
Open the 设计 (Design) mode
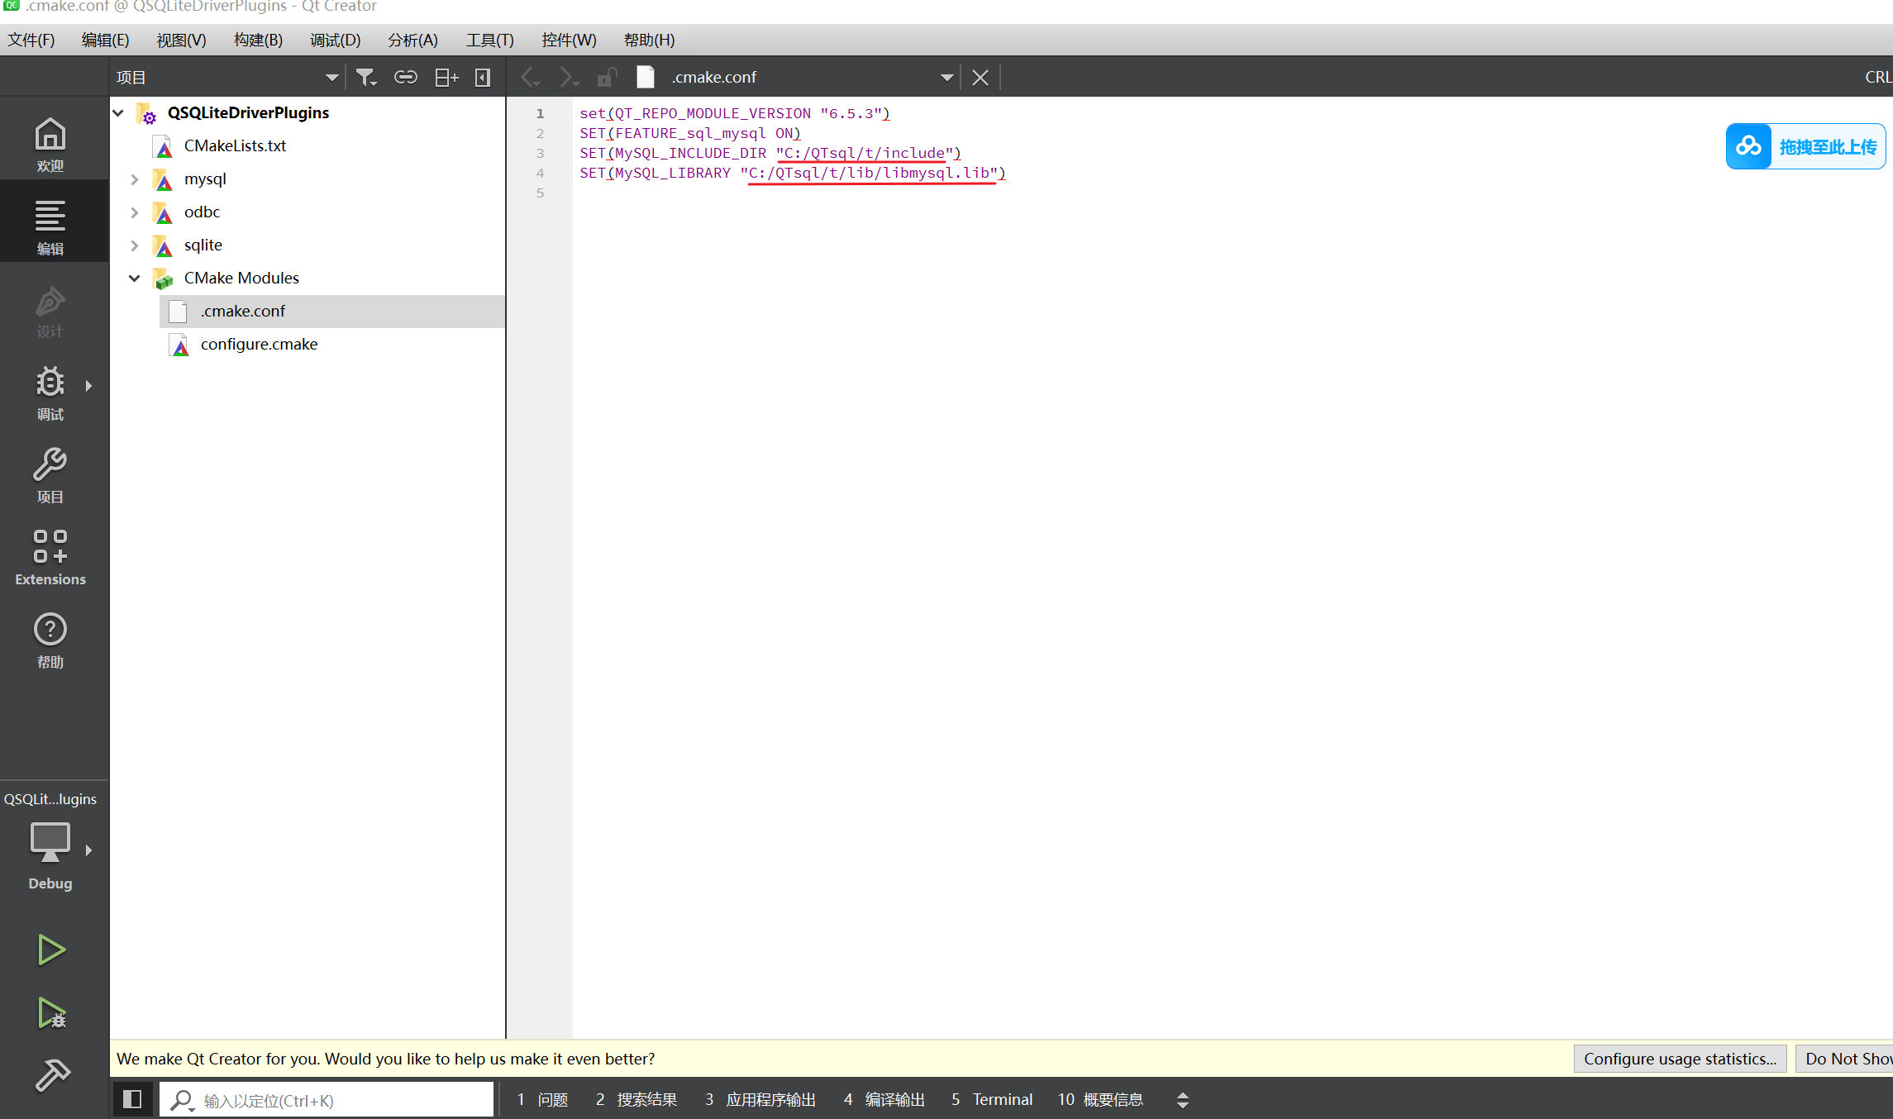(x=50, y=310)
